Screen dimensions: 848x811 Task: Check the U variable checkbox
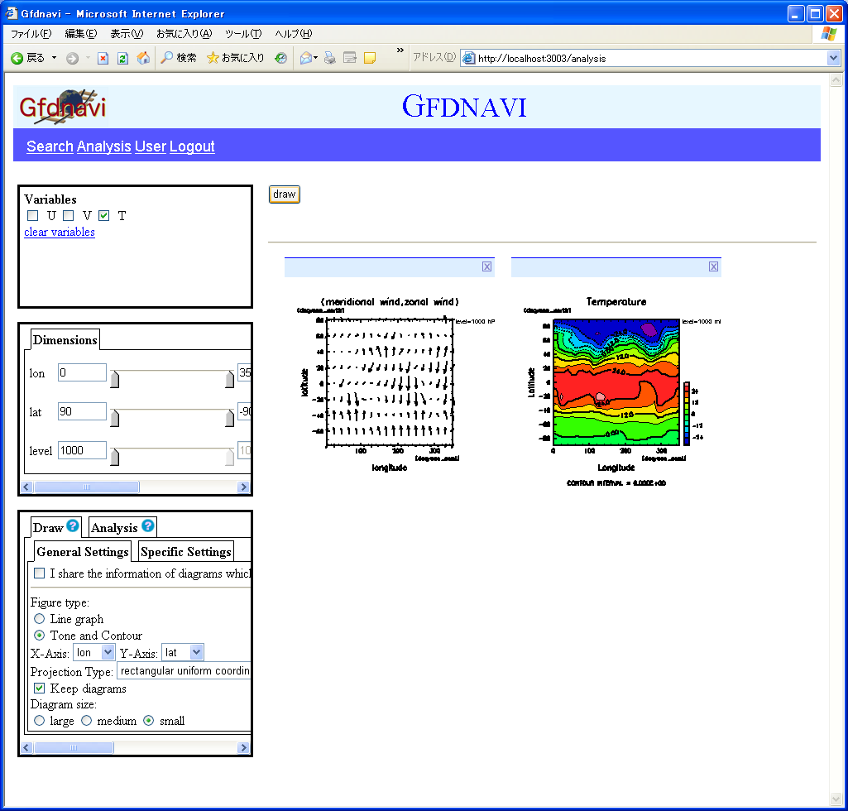[x=33, y=216]
